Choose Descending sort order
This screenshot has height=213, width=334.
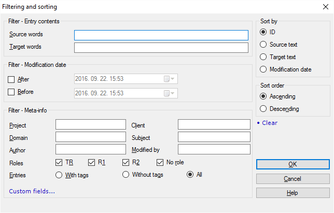point(263,109)
